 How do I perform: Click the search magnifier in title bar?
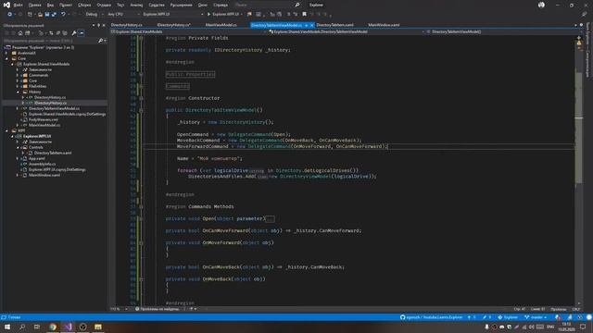click(297, 5)
